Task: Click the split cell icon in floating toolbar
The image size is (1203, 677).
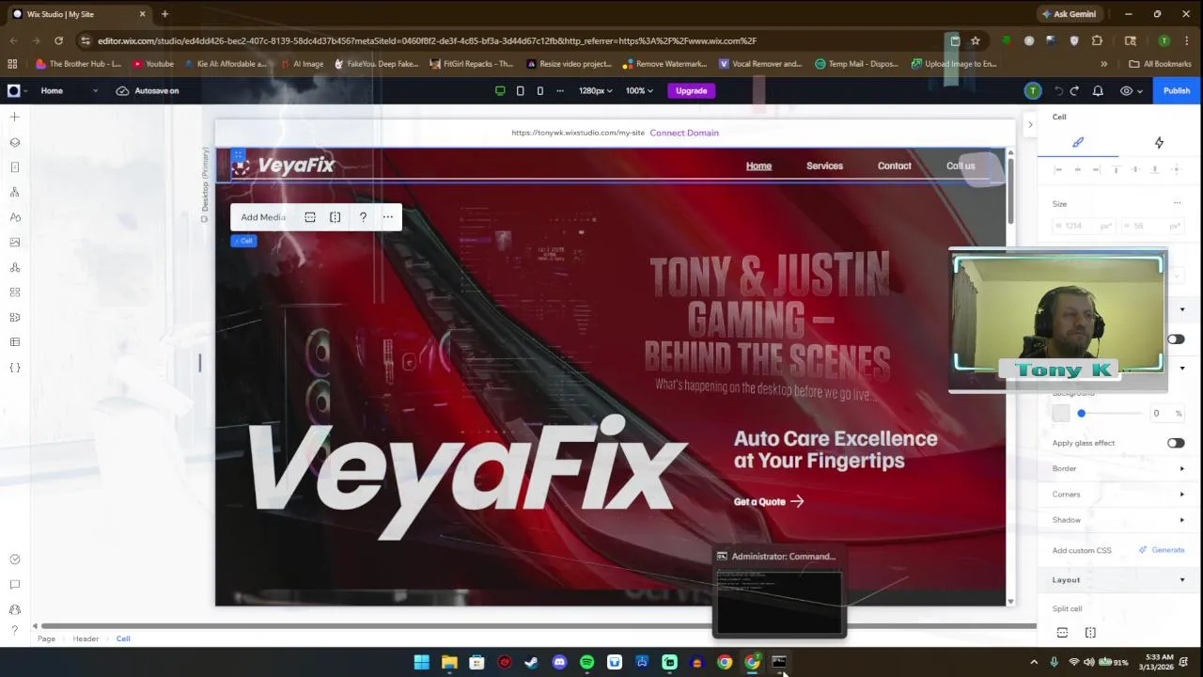Action: (336, 217)
